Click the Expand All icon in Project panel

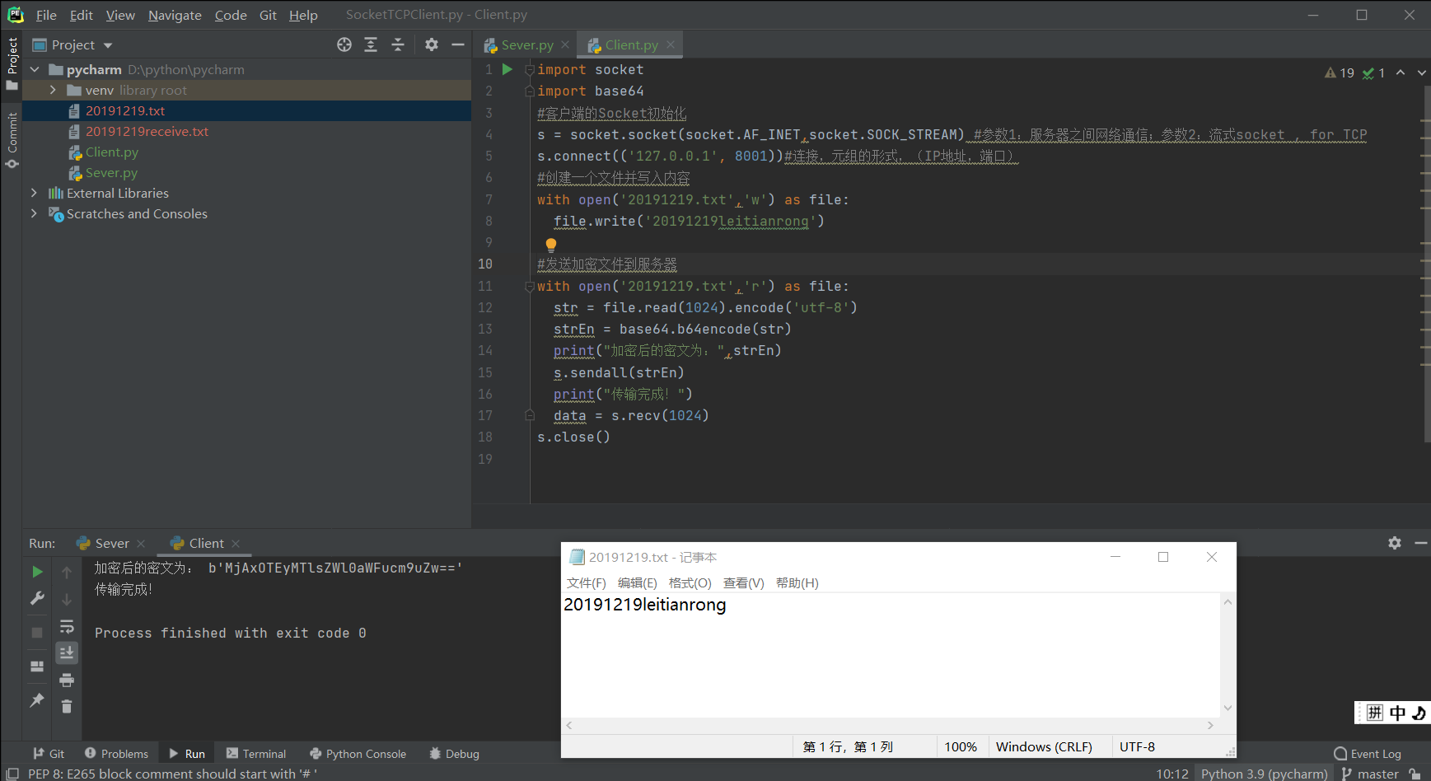(371, 44)
